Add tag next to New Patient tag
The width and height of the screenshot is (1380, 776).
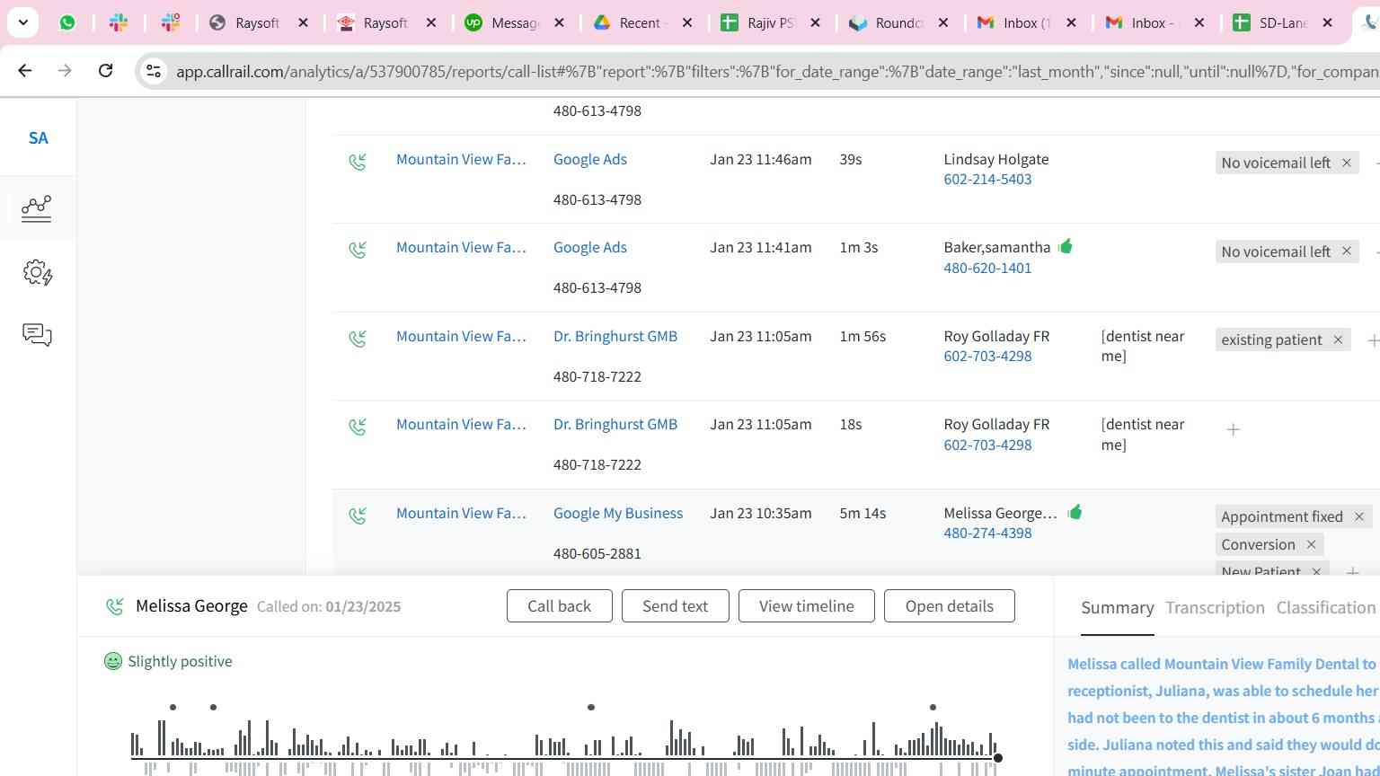(1352, 571)
